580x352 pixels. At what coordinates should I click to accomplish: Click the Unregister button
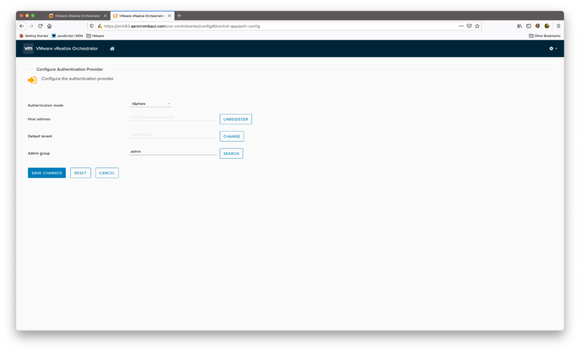coord(236,120)
